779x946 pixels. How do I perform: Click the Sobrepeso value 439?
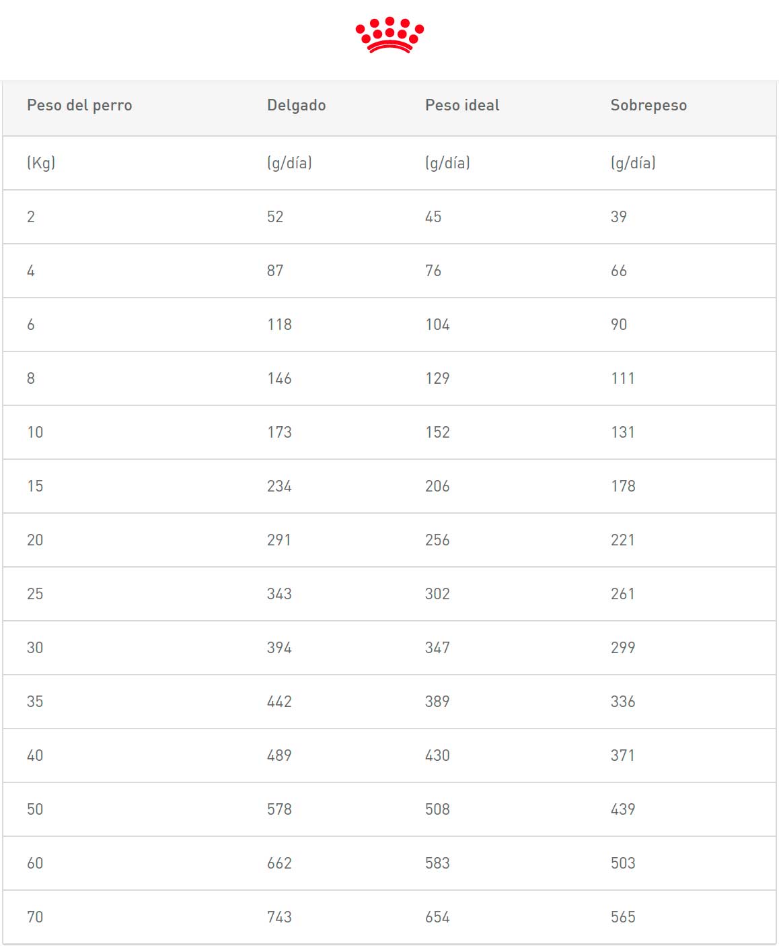pyautogui.click(x=622, y=809)
